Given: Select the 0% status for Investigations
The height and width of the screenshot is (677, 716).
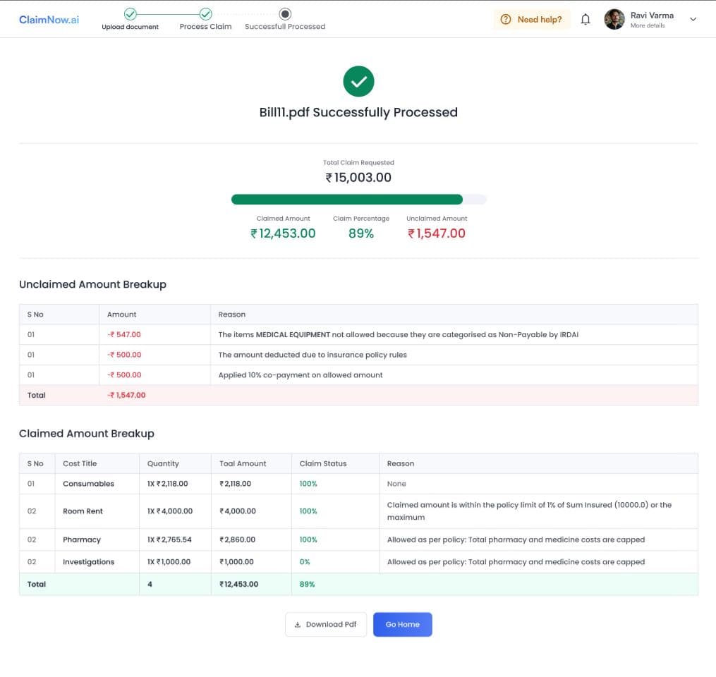Looking at the screenshot, I should coord(306,561).
